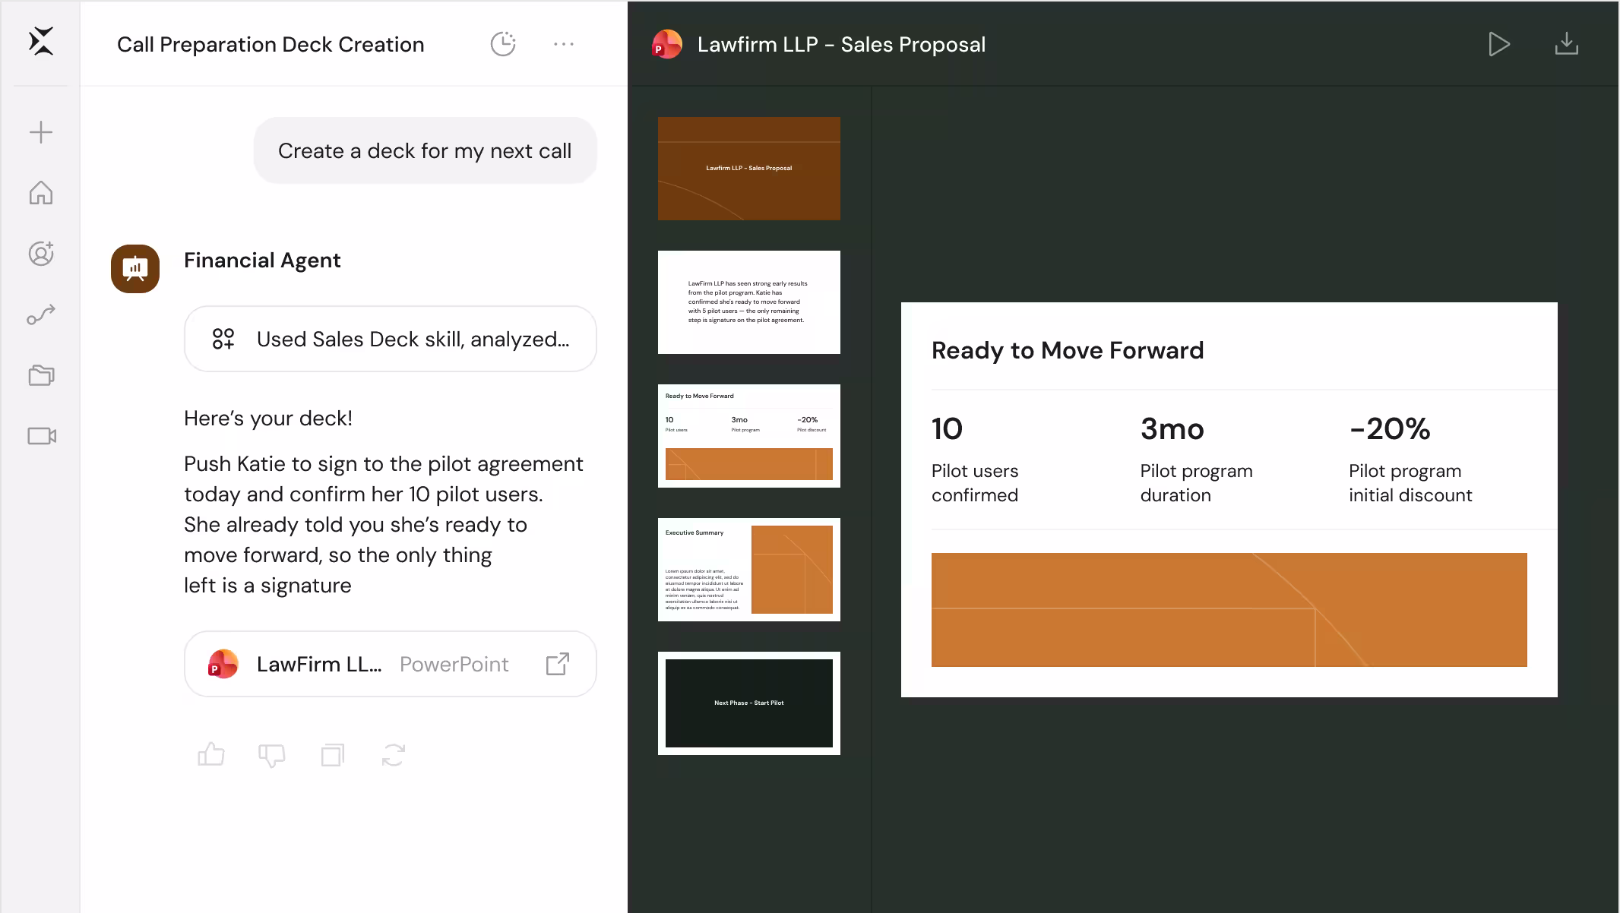Select the Ready to Move Forward slide thumbnail
Viewport: 1620px width, 913px height.
click(749, 436)
